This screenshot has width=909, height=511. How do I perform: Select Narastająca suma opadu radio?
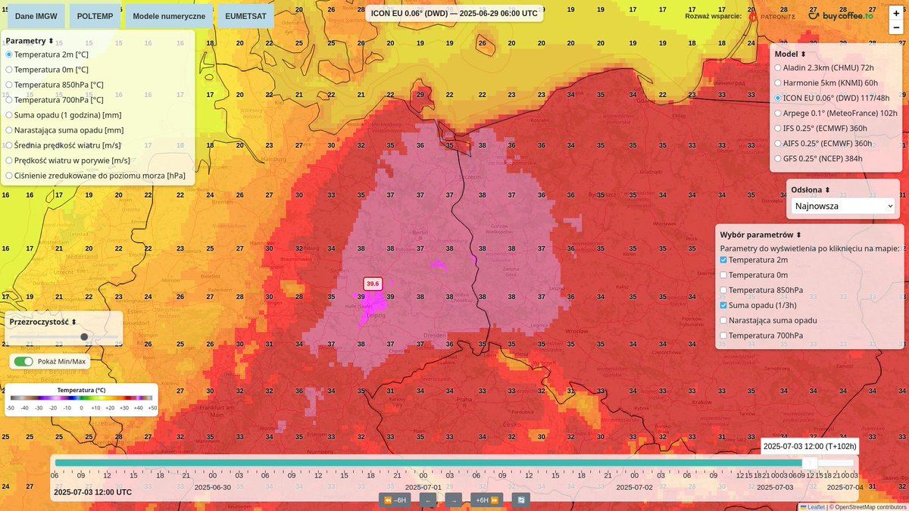[9, 130]
